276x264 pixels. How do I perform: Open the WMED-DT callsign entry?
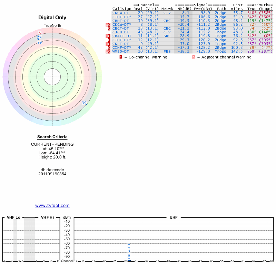click(121, 51)
